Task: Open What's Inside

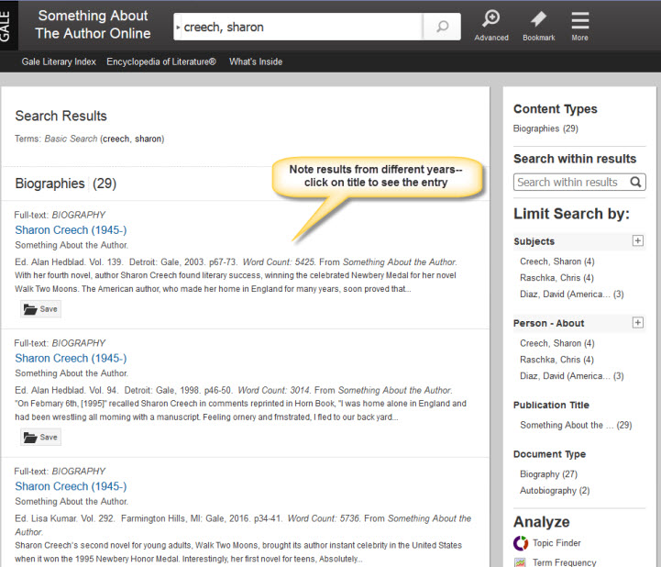Action: (256, 61)
